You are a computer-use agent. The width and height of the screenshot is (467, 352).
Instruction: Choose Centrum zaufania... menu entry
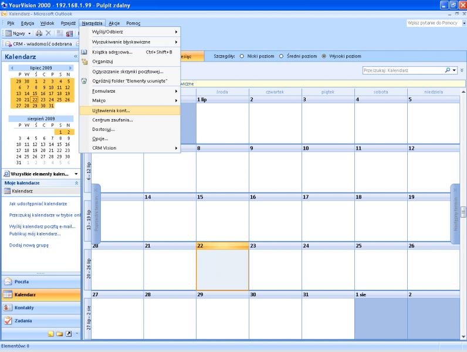point(130,120)
